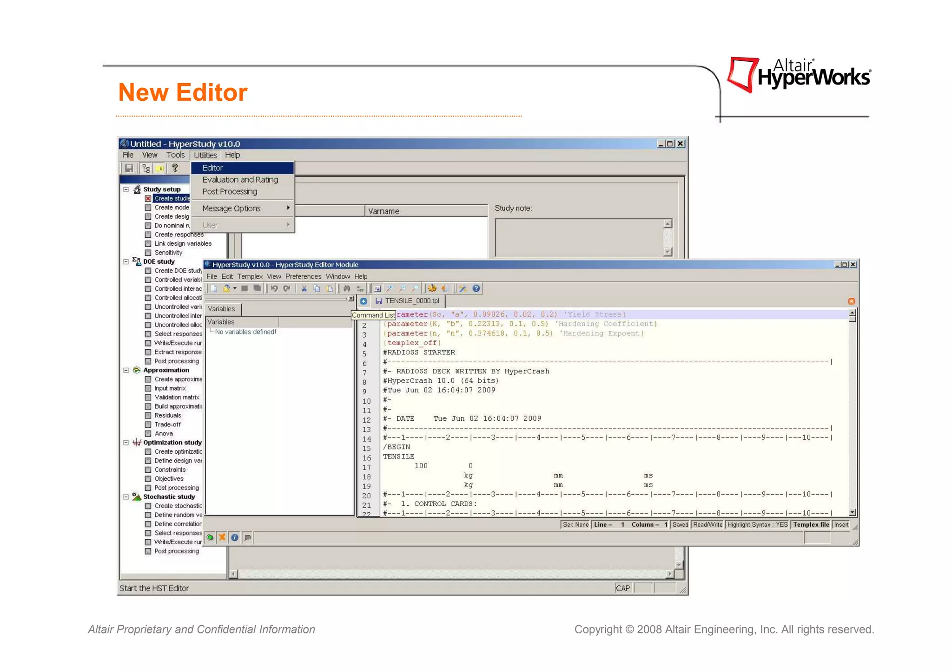Click the Paste clipboard icon
Screen dimensions: 952x672
[329, 288]
